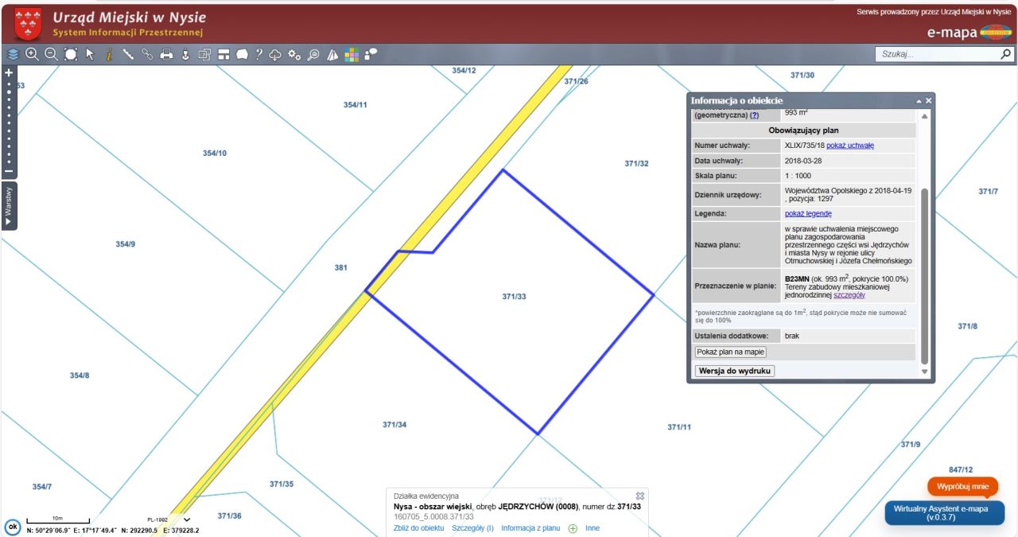Select the zoom in magnifier tool
Viewport: 1018px width, 537px height.
[x=32, y=54]
